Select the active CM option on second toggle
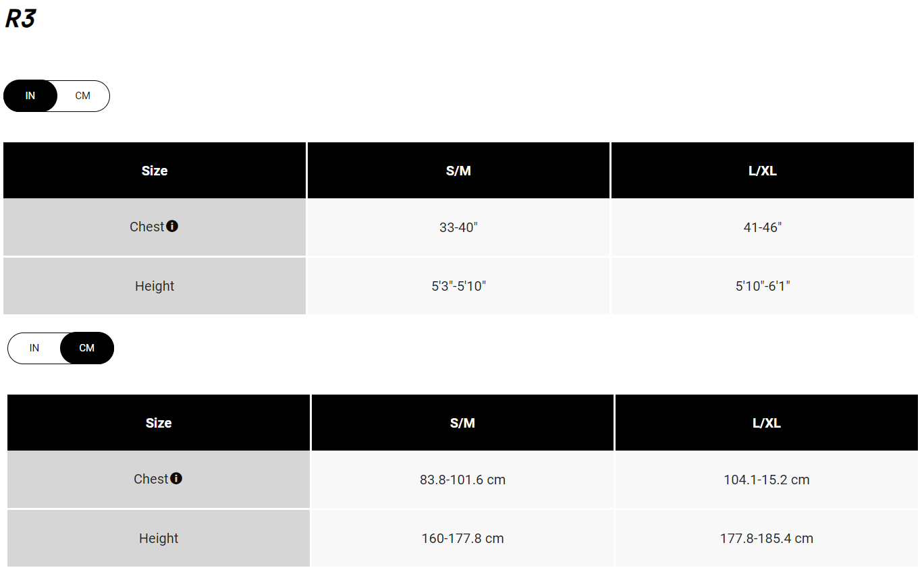 (87, 348)
